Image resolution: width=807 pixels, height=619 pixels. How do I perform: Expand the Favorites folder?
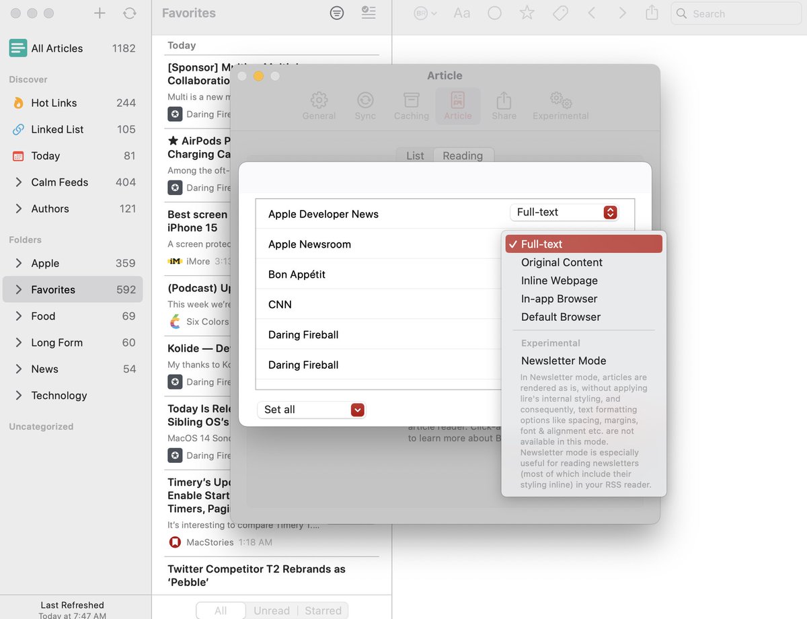pyautogui.click(x=18, y=289)
